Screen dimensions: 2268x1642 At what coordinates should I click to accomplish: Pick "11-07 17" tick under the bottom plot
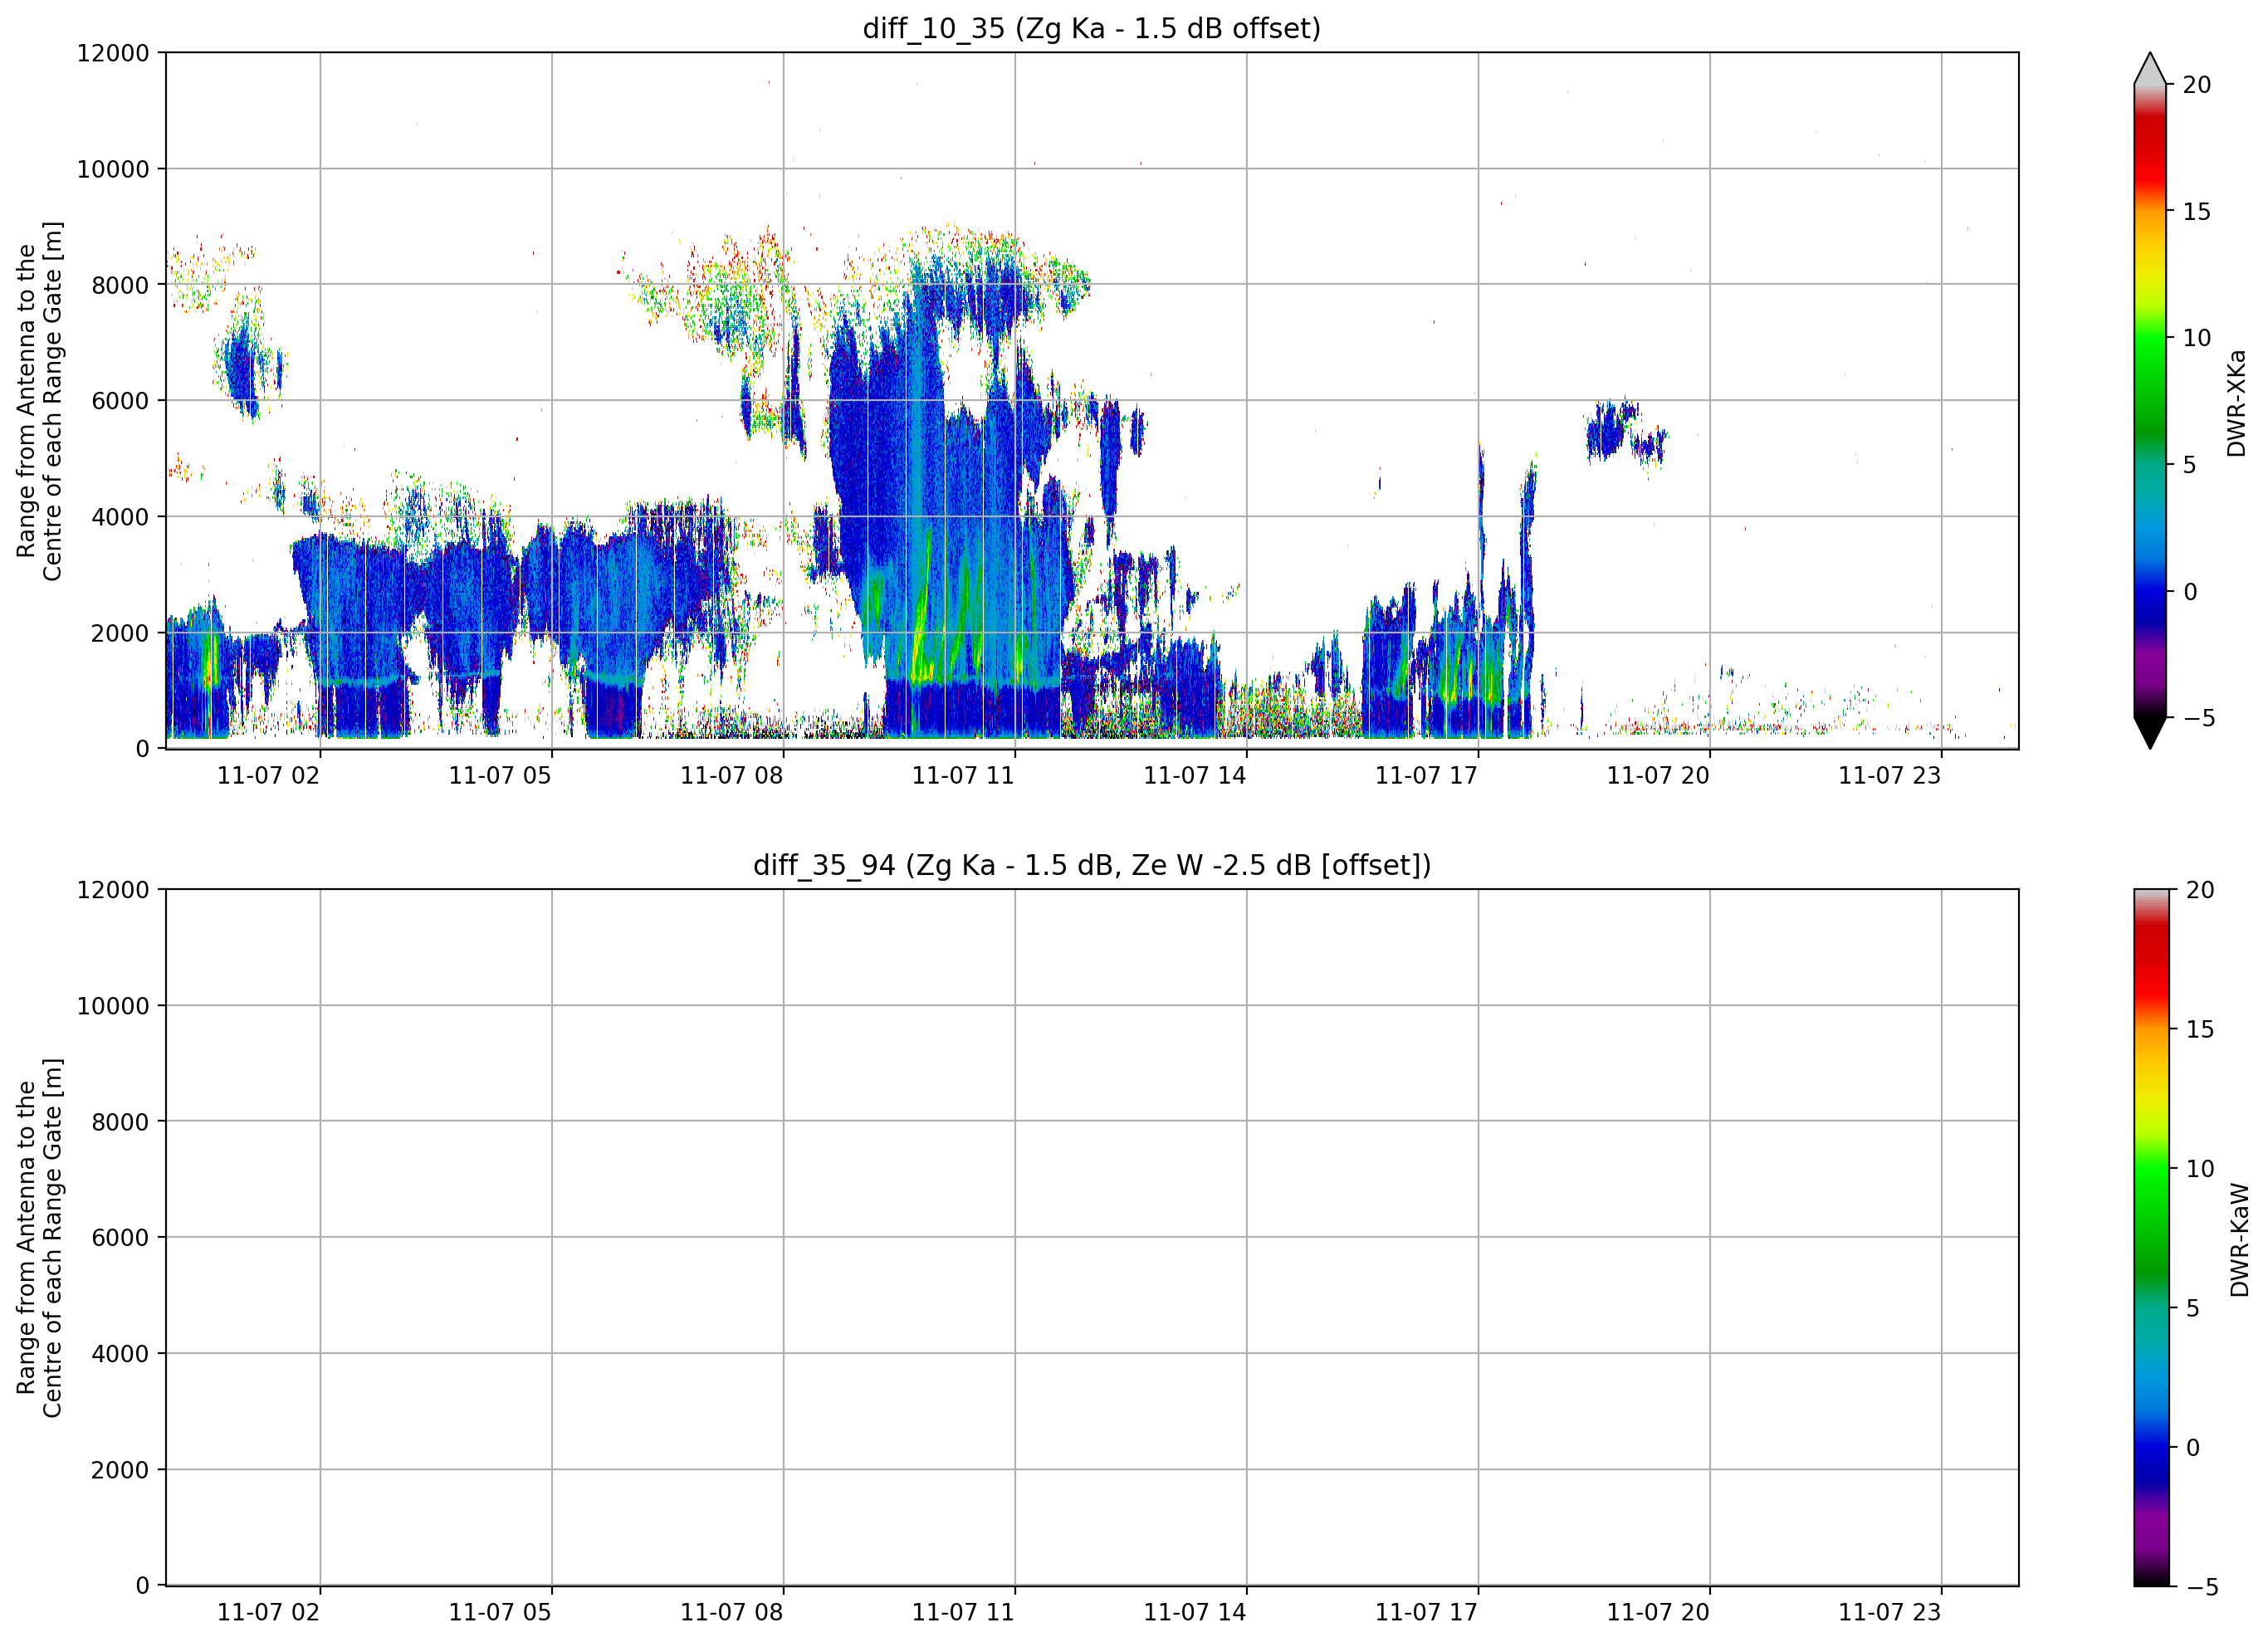pyautogui.click(x=1426, y=1613)
